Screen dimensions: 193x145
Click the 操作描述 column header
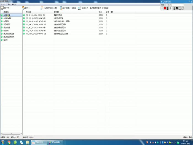56,12
